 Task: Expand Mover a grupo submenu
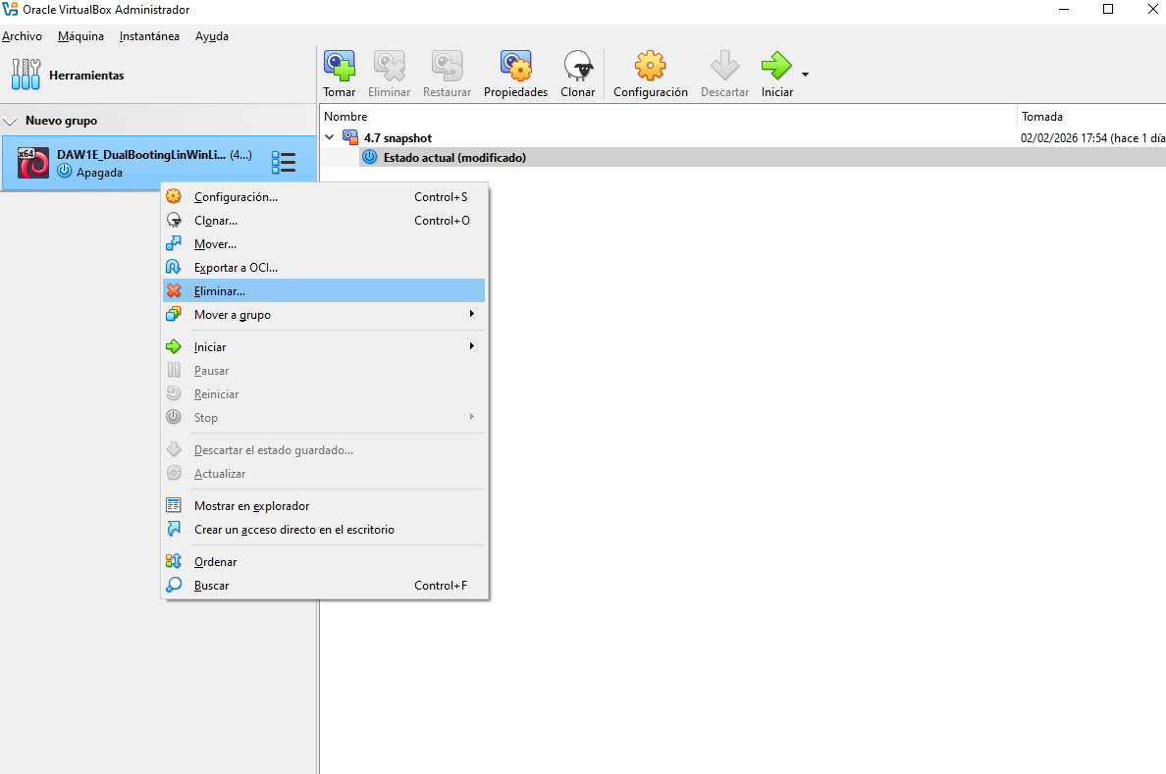pyautogui.click(x=324, y=315)
